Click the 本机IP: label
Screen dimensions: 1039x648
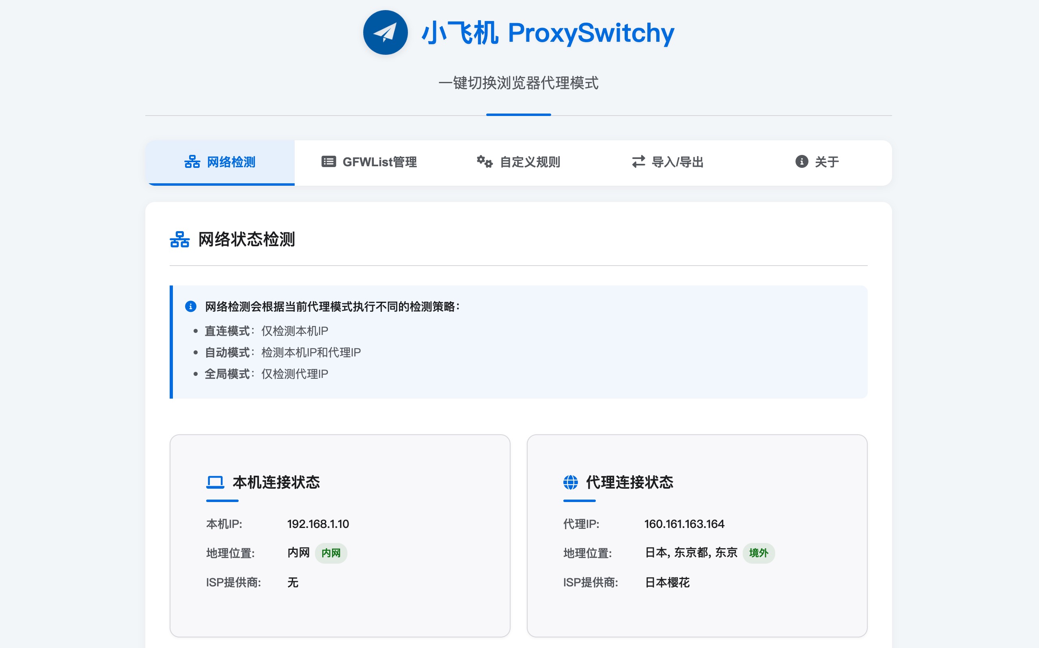[x=224, y=524]
